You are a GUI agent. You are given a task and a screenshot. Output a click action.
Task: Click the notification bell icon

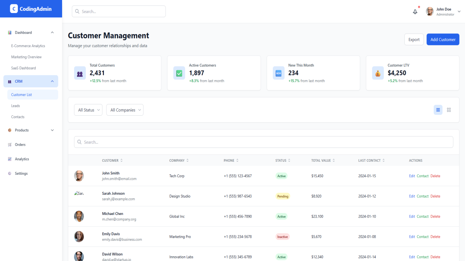(415, 12)
